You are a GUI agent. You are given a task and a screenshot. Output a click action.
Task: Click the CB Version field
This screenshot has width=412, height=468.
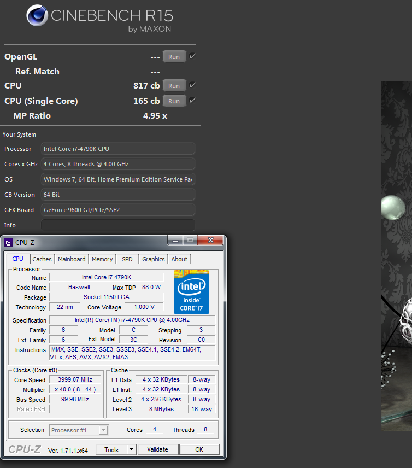118,195
